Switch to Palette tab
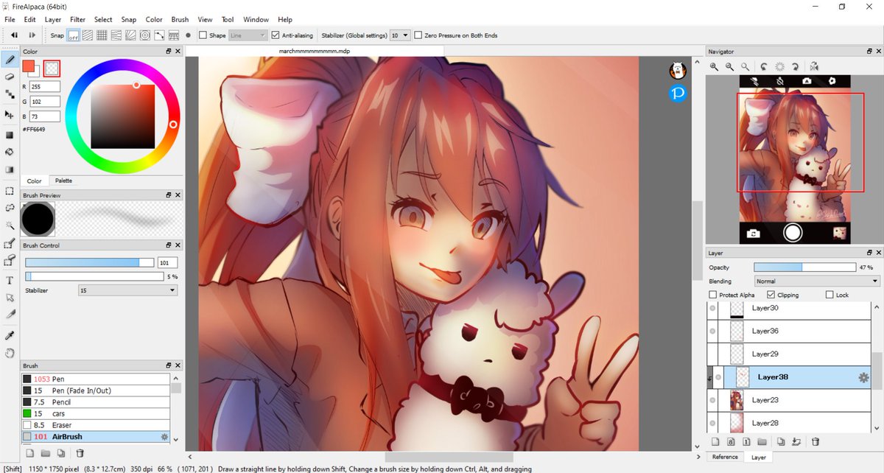 (63, 181)
